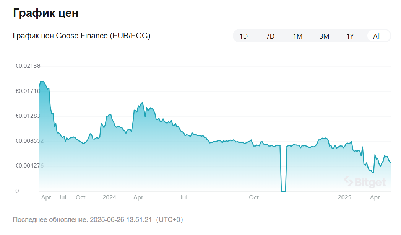Viewport: 401px width, 235px height.
Task: Click the "График цен" main heading
Action: (x=45, y=13)
